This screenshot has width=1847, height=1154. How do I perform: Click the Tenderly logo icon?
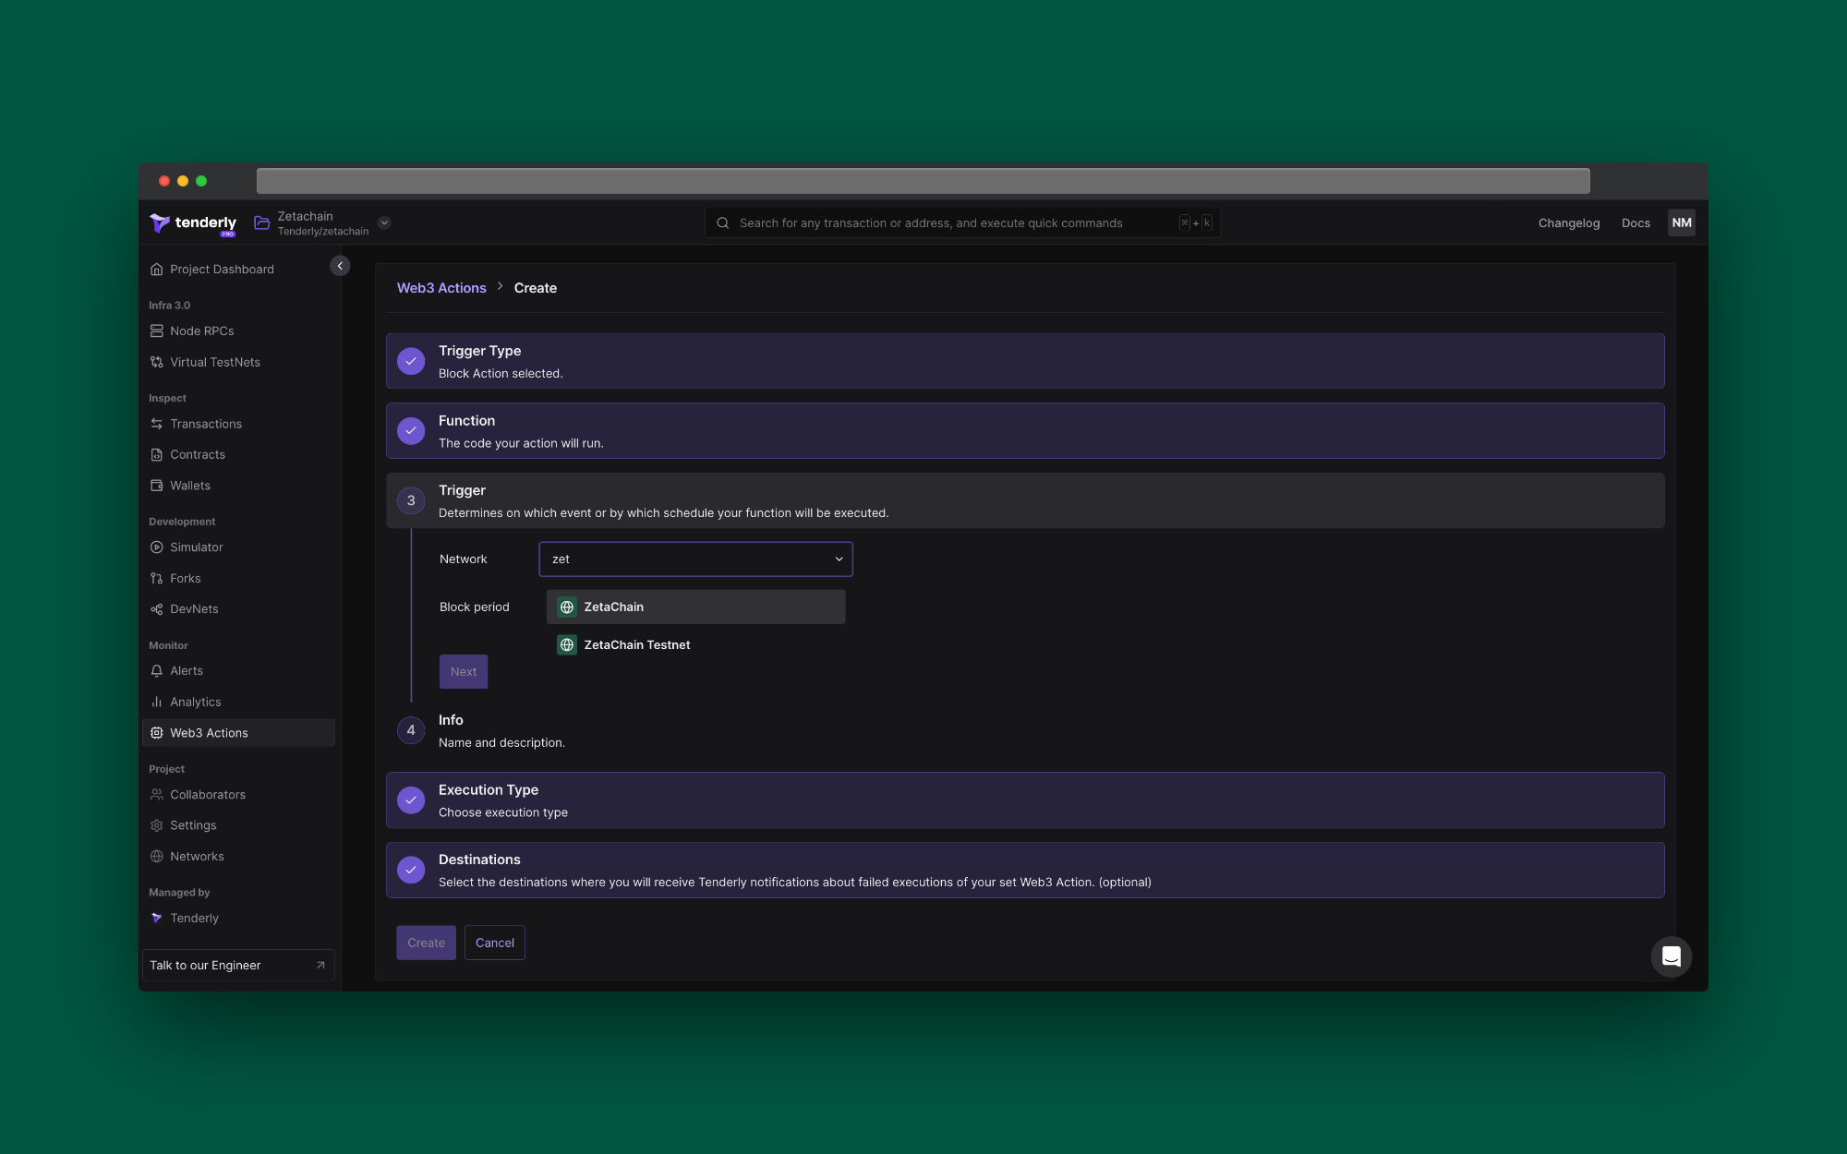(160, 222)
